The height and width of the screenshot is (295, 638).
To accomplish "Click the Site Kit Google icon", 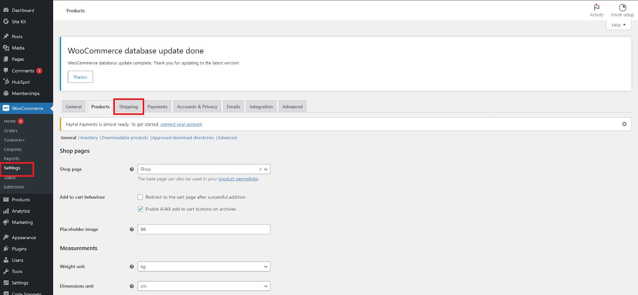I will tap(6, 22).
